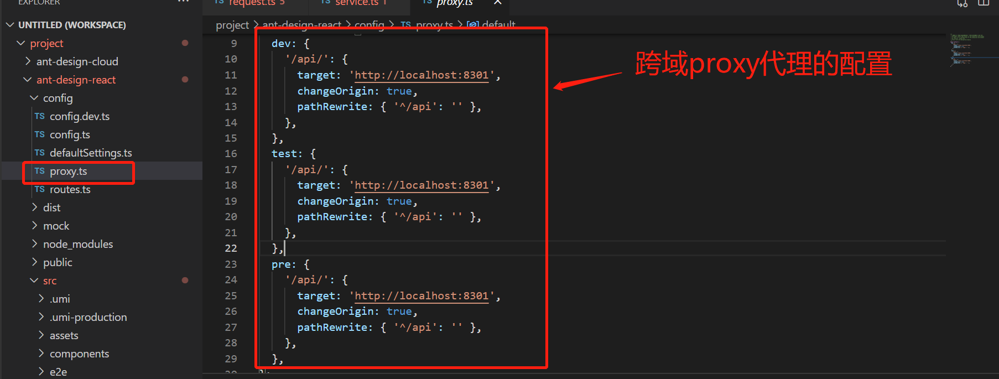Expand the node_modules folder chevron
The height and width of the screenshot is (379, 999).
pos(35,244)
